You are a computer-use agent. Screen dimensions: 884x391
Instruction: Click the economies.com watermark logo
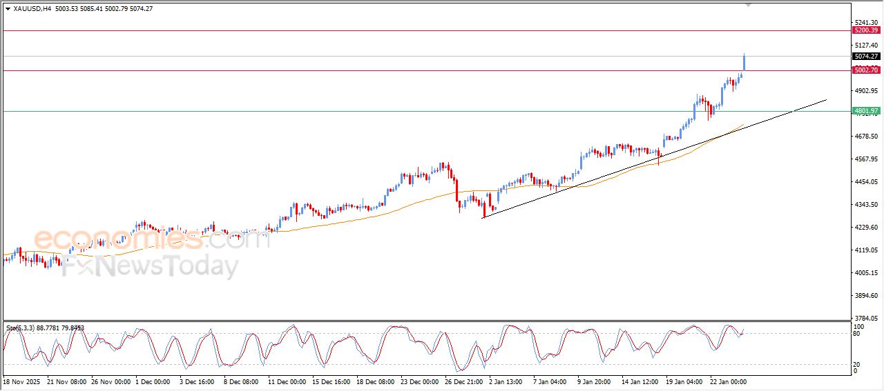point(151,239)
